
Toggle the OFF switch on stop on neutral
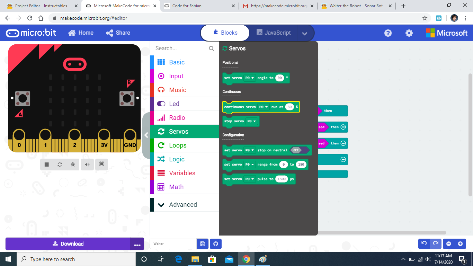tap(300, 150)
